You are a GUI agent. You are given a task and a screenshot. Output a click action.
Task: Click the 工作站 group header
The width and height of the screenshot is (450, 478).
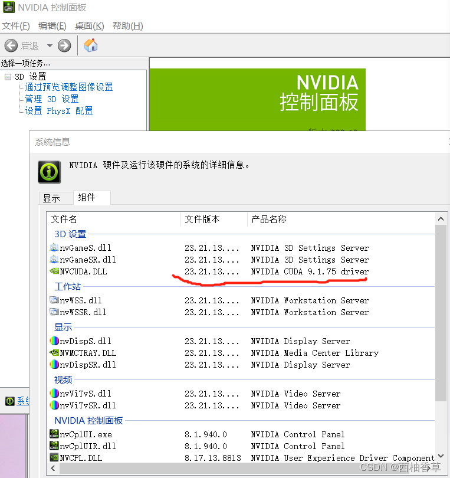click(68, 287)
